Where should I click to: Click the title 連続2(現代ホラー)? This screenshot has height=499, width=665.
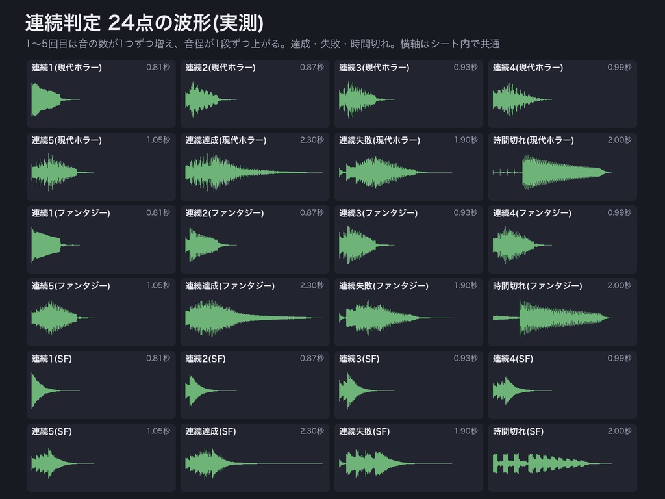(220, 67)
